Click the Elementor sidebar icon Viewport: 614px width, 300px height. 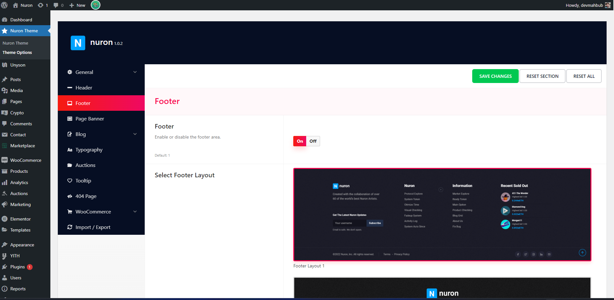[5, 219]
